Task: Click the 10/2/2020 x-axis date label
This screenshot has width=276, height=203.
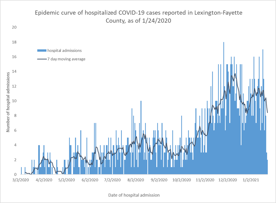Action: [181, 180]
